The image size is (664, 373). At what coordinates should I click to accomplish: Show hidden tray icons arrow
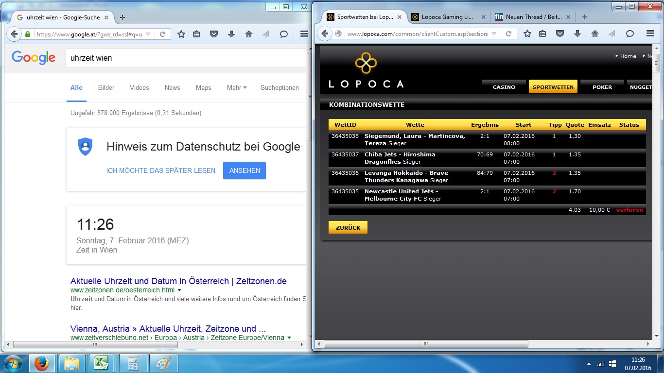589,364
